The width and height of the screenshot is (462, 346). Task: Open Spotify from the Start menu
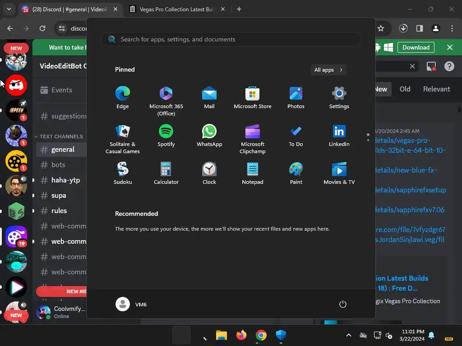point(166,136)
